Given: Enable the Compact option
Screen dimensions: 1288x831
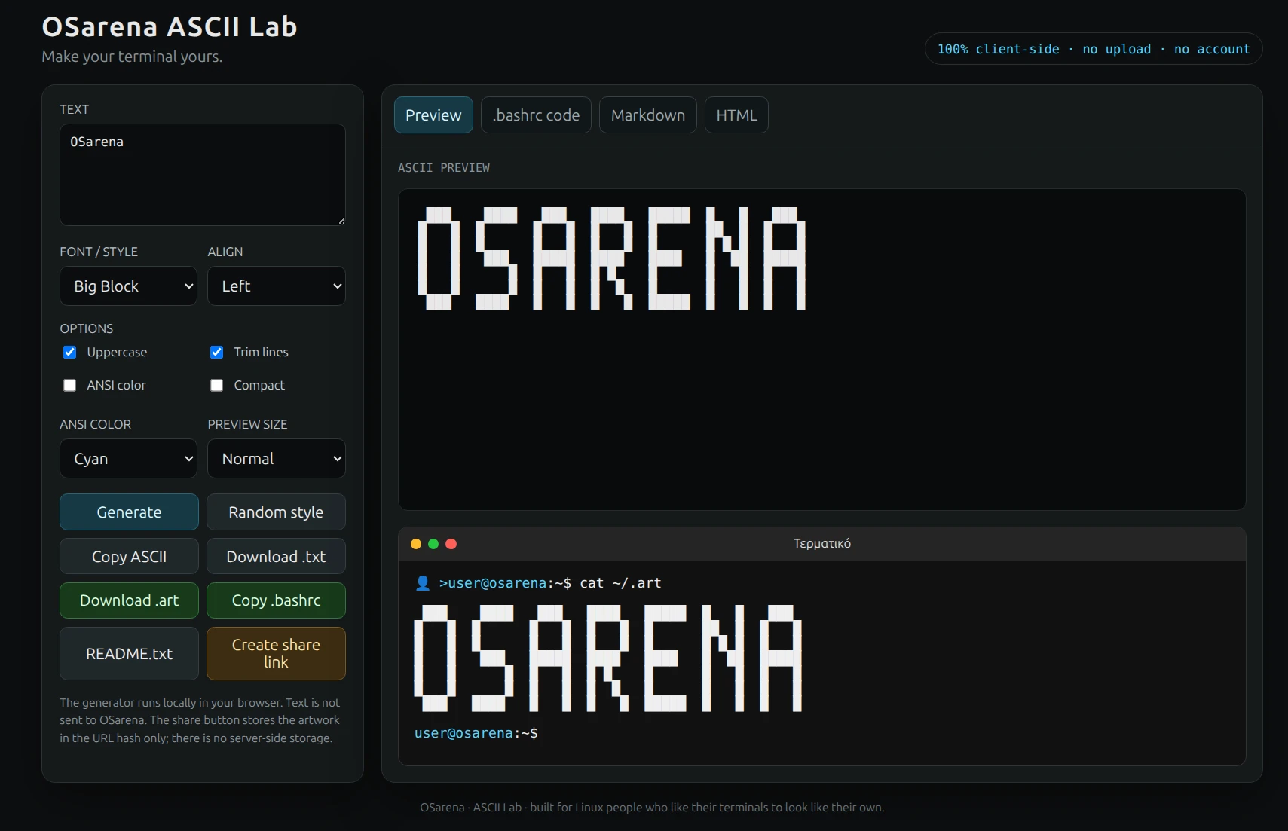Looking at the screenshot, I should tap(217, 385).
